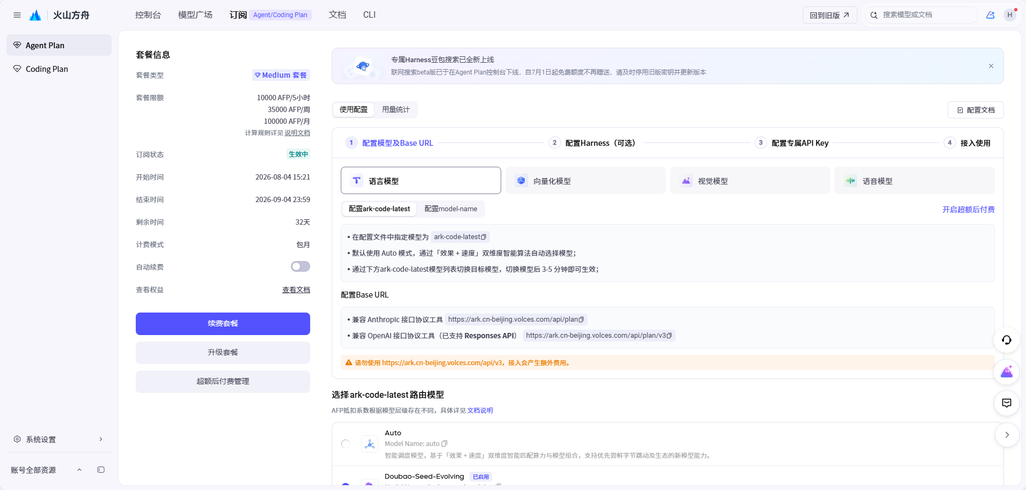Click the Auto model logo icon
Image resolution: width=1026 pixels, height=490 pixels.
[370, 444]
